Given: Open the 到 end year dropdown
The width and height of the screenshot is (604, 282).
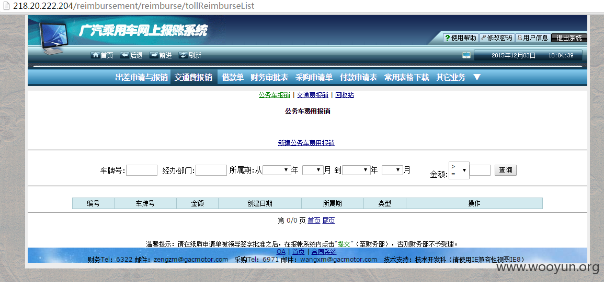Looking at the screenshot, I should 356,170.
